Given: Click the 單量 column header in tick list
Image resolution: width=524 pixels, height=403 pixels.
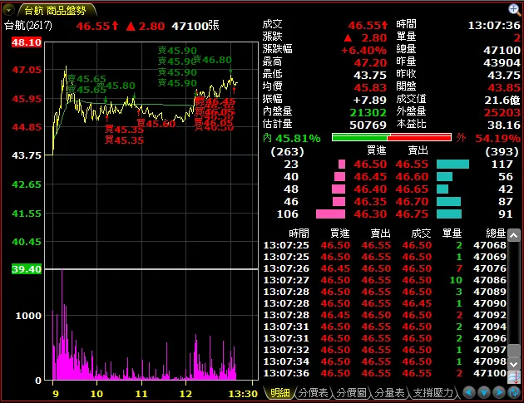Looking at the screenshot, I should tap(452, 233).
